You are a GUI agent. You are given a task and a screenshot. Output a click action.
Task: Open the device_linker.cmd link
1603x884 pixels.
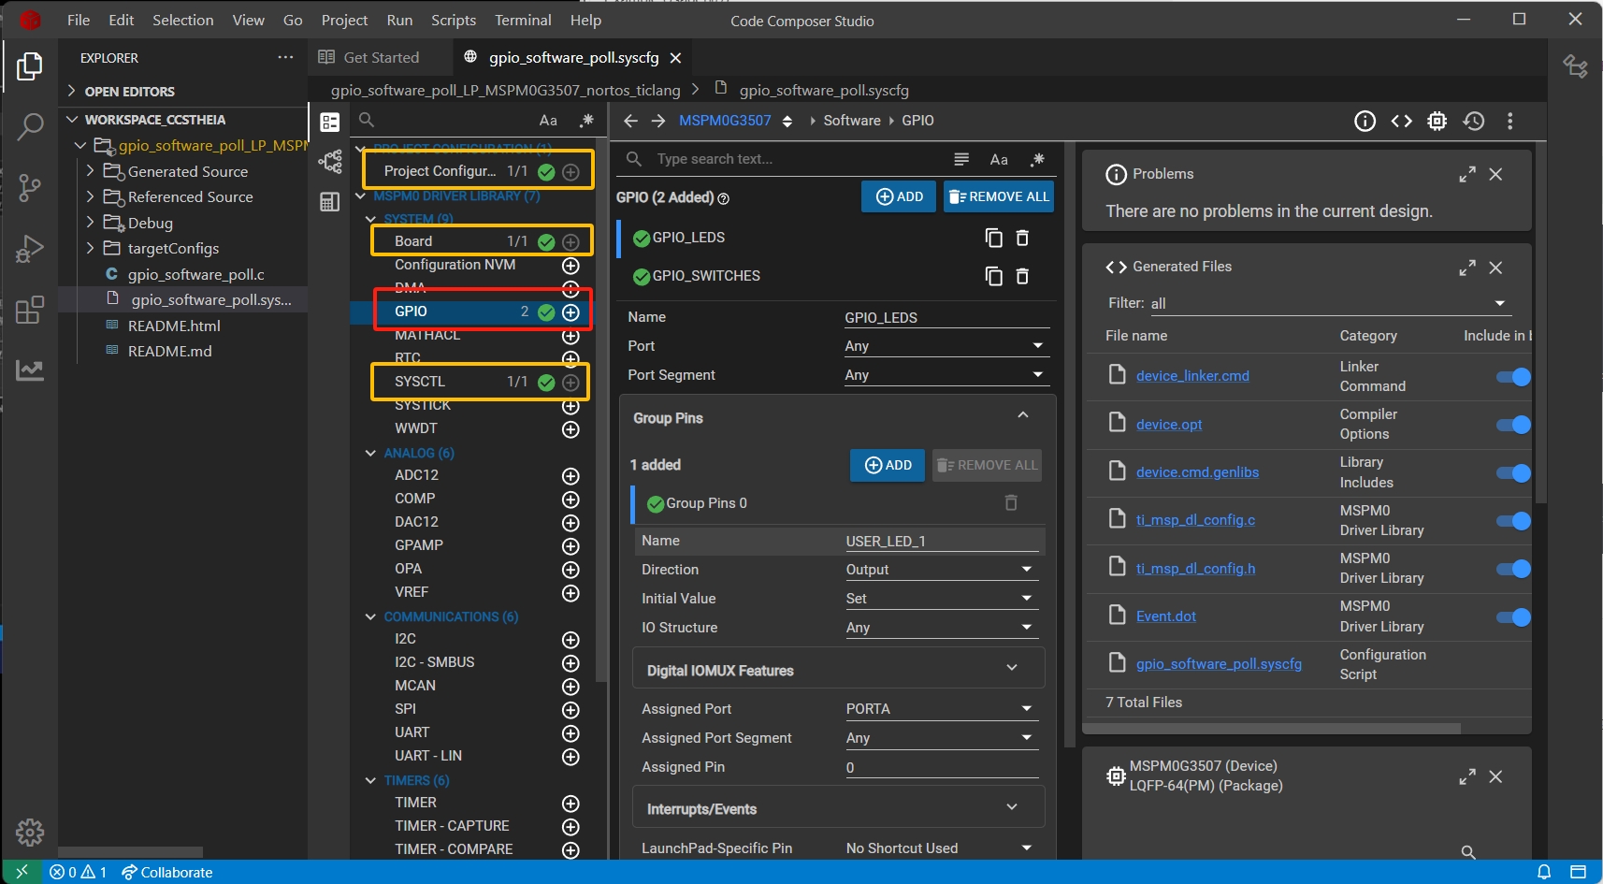[x=1192, y=376]
